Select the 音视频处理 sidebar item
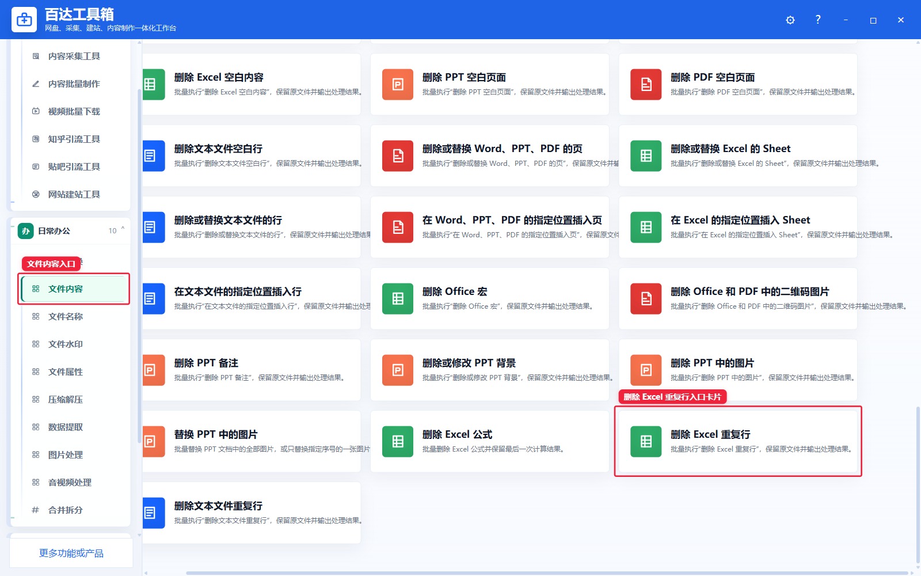921x576 pixels. coord(74,482)
